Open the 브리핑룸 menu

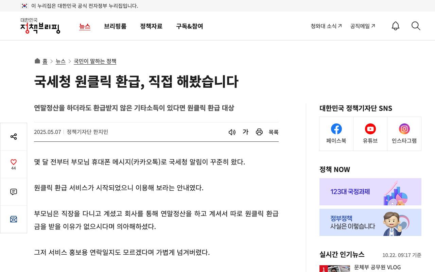click(x=115, y=26)
